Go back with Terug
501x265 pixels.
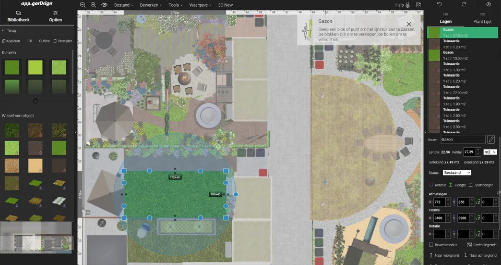tap(9, 30)
